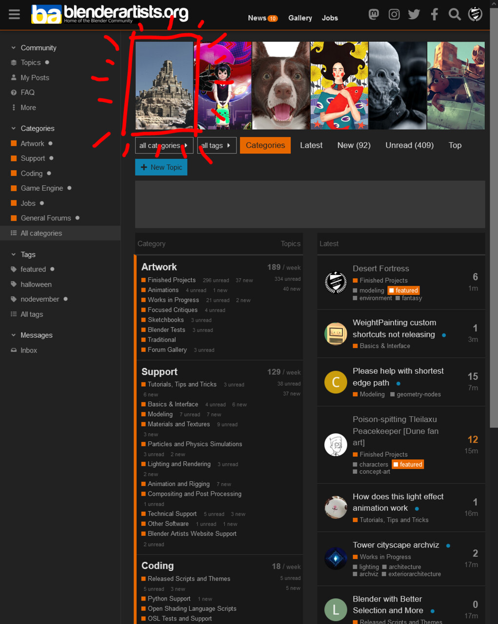Viewport: 498px width, 624px height.
Task: Open Python Support subcategory
Action: (x=169, y=599)
